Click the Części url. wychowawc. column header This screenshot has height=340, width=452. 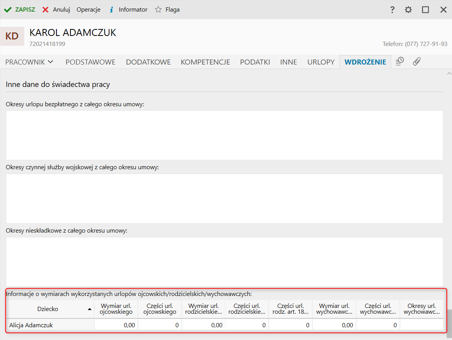point(378,309)
